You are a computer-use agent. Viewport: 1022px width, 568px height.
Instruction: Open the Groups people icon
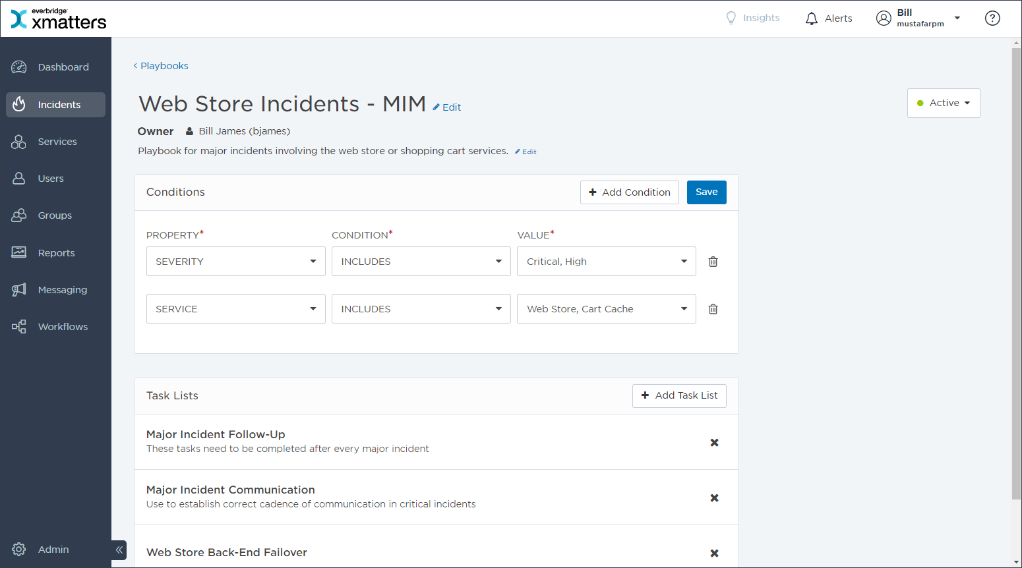point(19,215)
